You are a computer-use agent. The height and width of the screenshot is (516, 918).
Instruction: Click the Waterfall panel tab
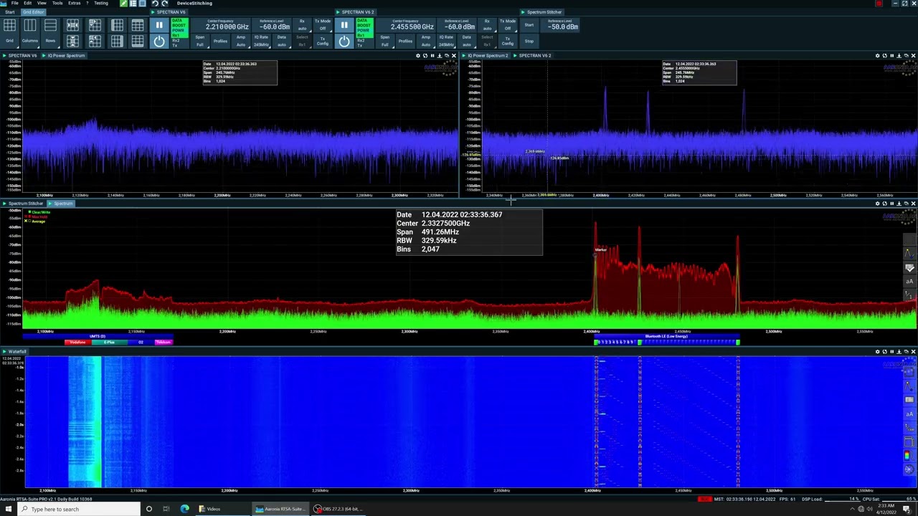(15, 352)
